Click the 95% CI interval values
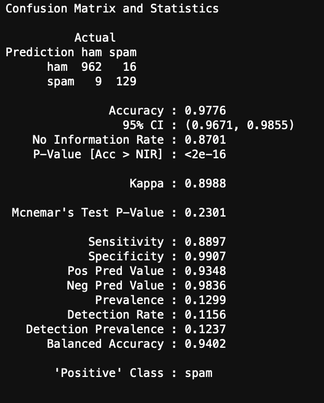This screenshot has height=403, width=324. [x=240, y=125]
